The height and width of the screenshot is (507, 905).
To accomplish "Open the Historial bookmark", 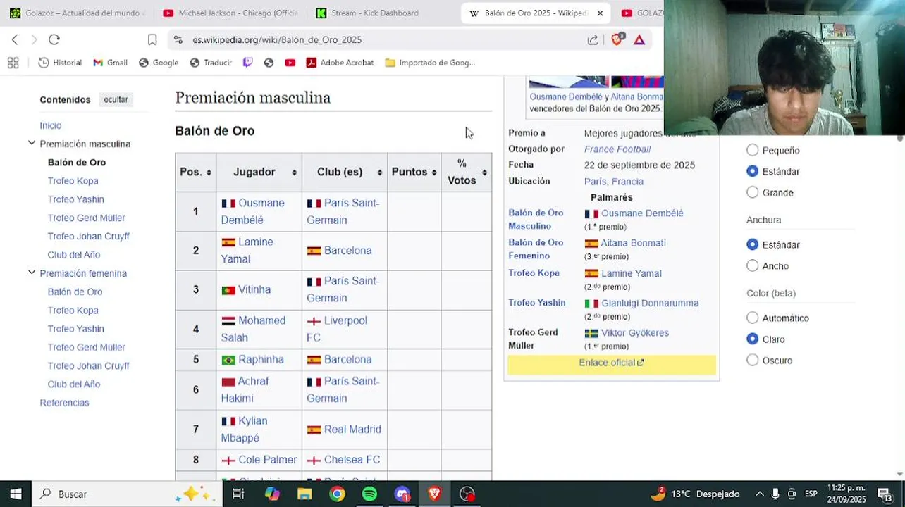I will [x=60, y=63].
